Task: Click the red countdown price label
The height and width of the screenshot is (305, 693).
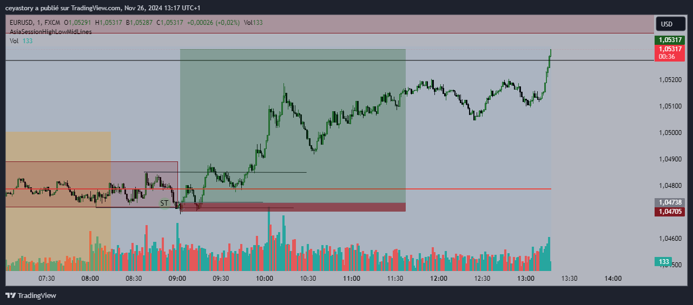Action: click(x=670, y=52)
